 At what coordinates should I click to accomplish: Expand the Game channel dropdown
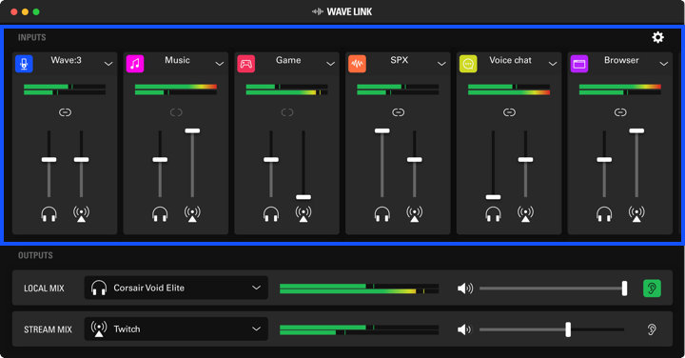[x=331, y=64]
